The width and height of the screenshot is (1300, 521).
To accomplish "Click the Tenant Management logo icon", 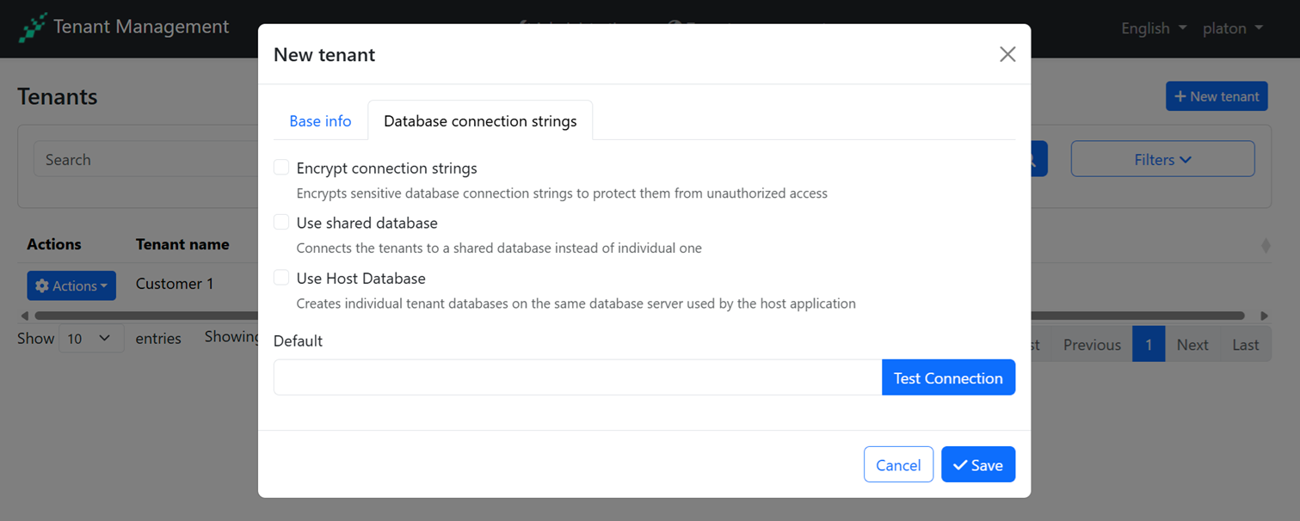I will click(33, 28).
